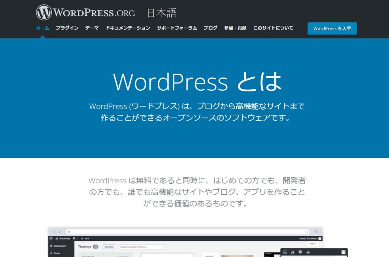Click the avatar icon on the mobile admin bar
389x257 pixels.
(344, 252)
